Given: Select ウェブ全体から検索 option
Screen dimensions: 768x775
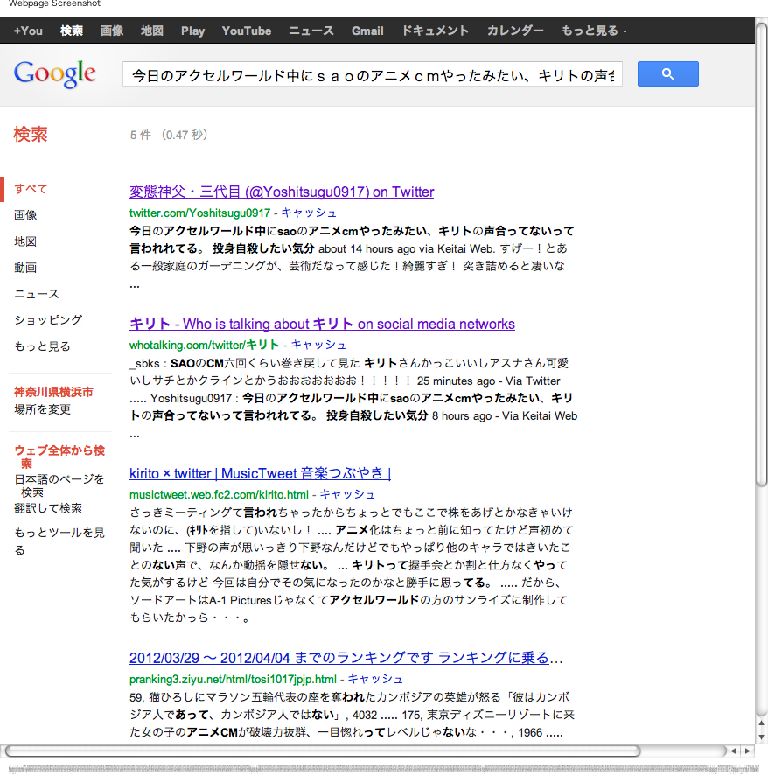Looking at the screenshot, I should point(59,457).
